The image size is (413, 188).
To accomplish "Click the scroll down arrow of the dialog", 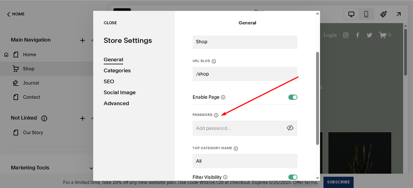I will click(x=317, y=178).
